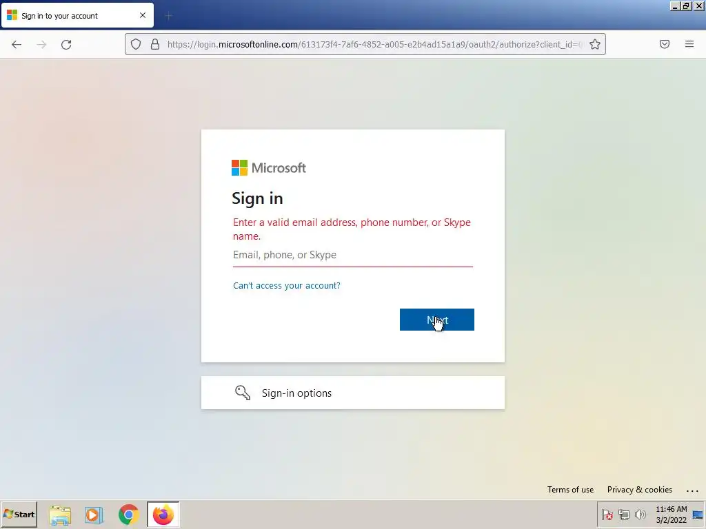Go back using the browser back arrow
This screenshot has height=529, width=706.
17,44
